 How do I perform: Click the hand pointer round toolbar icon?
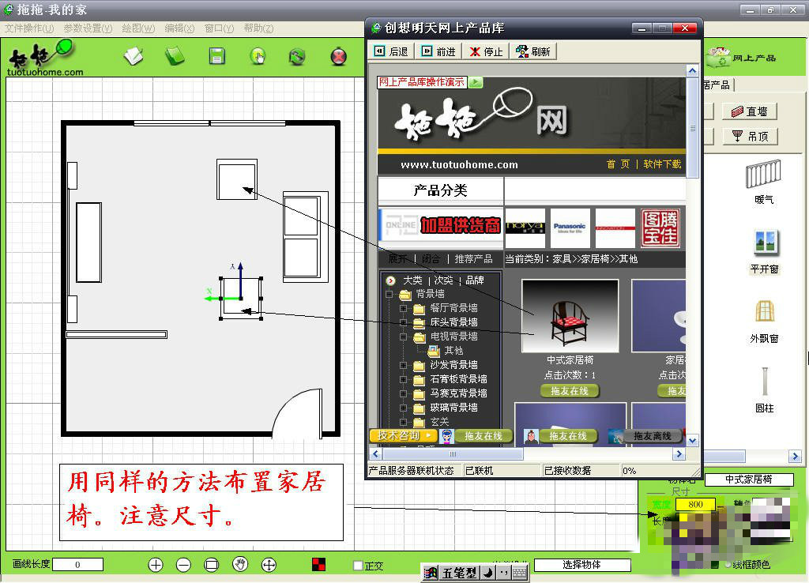point(258,56)
